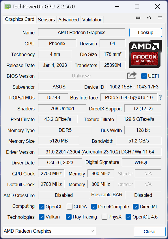The width and height of the screenshot is (168, 239).
Task: Click the Lookup button
Action: (x=145, y=32)
